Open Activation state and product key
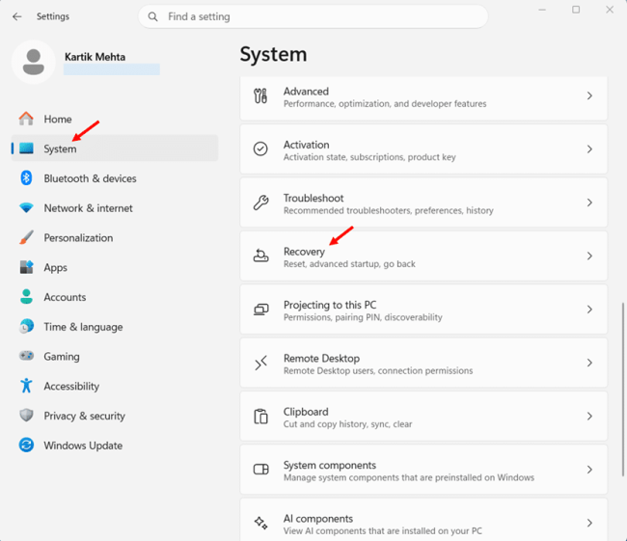Screen dimensions: 627x541 pyautogui.click(x=423, y=149)
